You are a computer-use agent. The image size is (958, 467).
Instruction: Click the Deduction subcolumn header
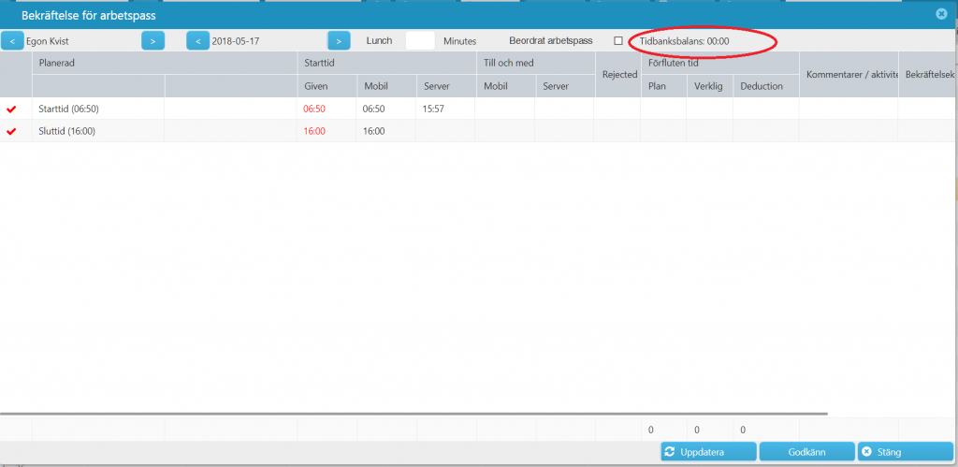[766, 86]
